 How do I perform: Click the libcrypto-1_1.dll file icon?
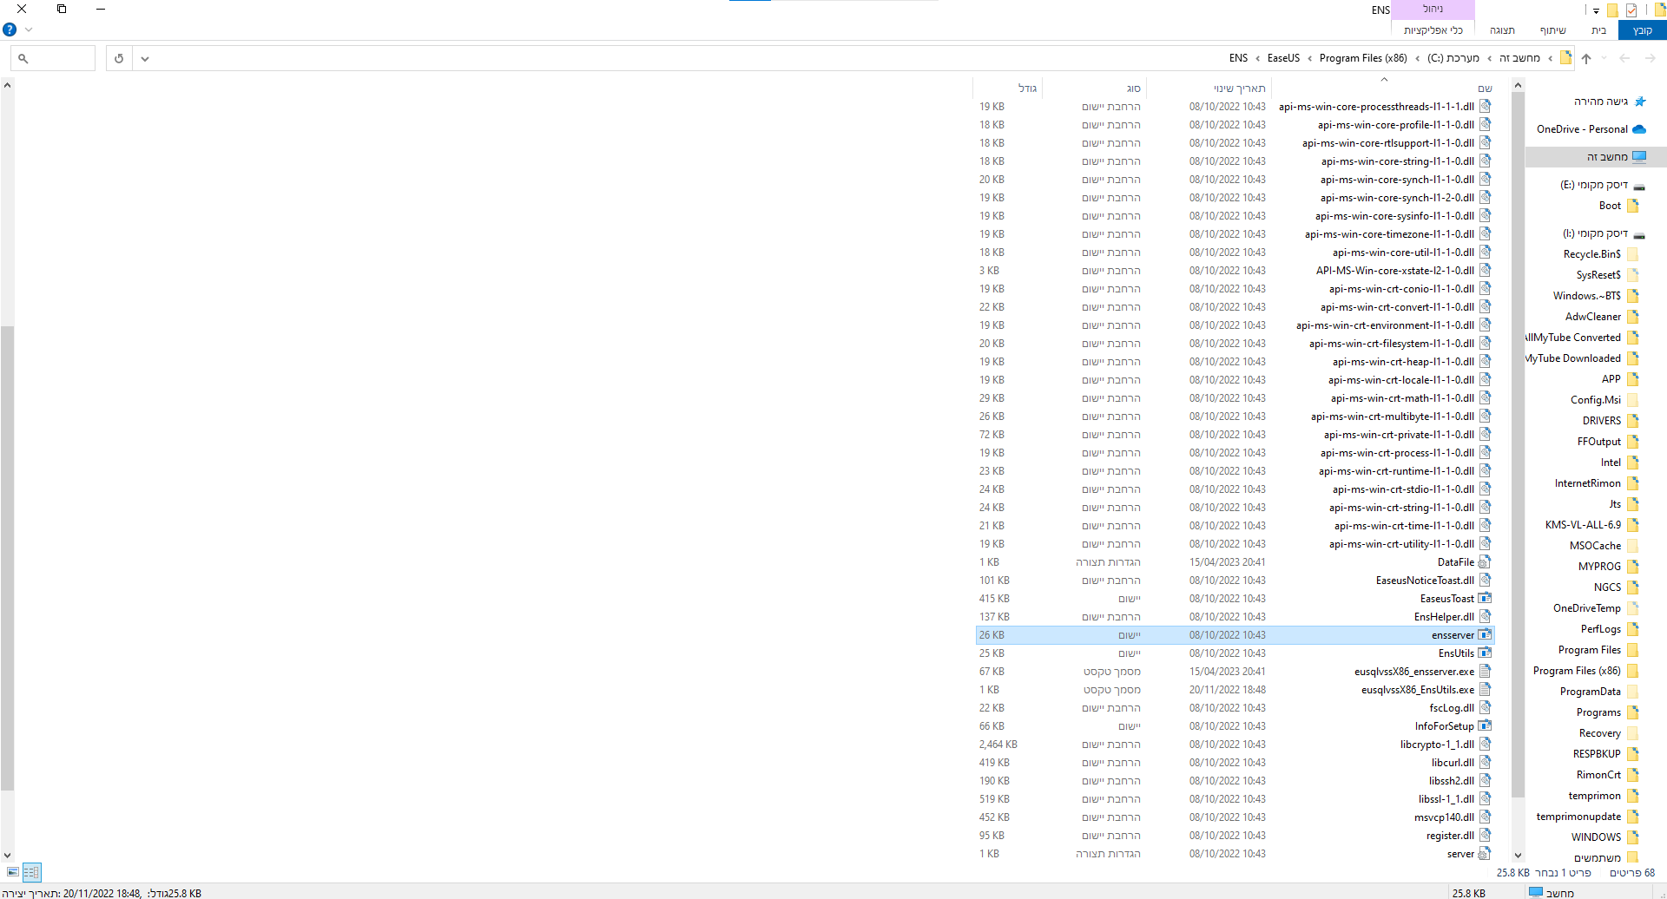[x=1485, y=745]
